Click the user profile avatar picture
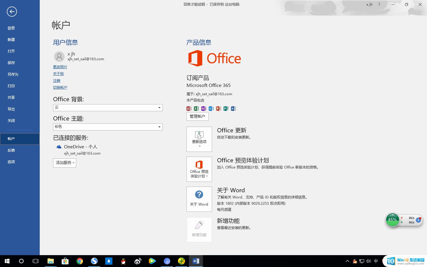This screenshot has width=427, height=267. tap(59, 56)
